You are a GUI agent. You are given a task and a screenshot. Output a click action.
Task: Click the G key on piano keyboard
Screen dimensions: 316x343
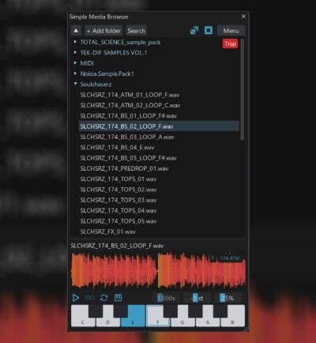tap(182, 315)
